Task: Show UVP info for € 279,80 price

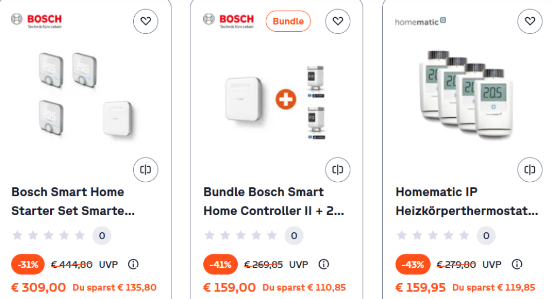Action: click(517, 264)
